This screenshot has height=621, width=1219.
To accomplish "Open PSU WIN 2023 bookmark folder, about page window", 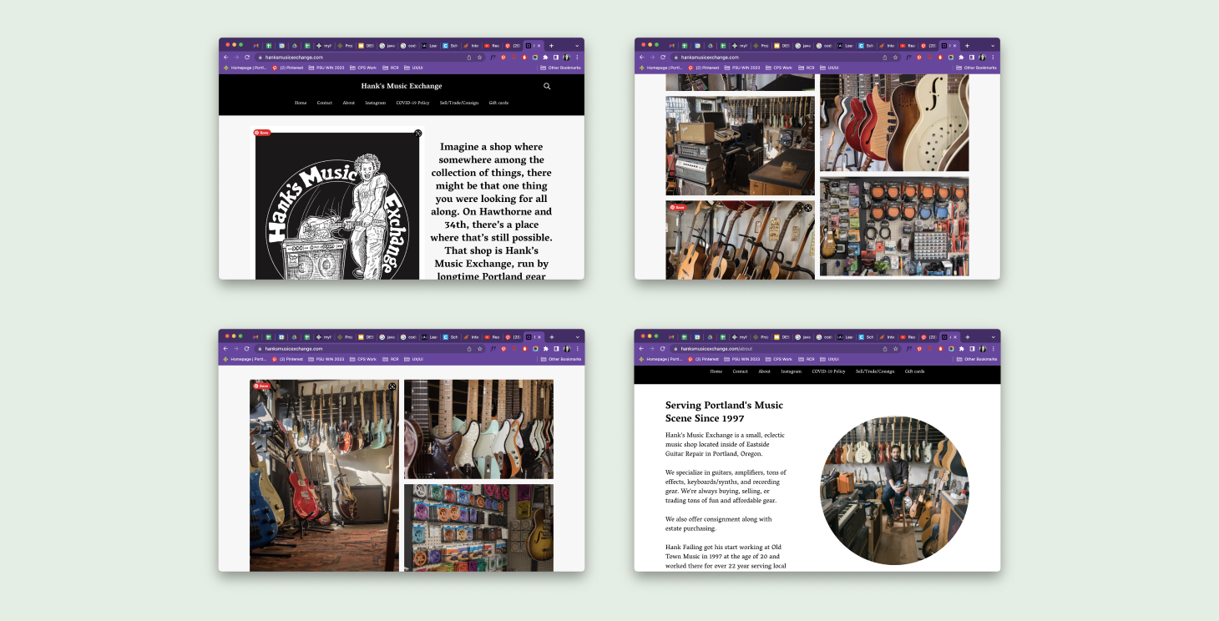I will point(743,359).
